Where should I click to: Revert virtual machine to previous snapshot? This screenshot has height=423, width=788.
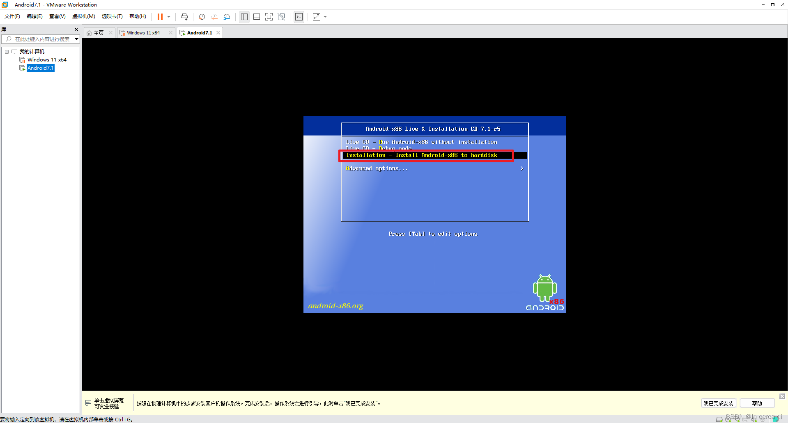[214, 17]
